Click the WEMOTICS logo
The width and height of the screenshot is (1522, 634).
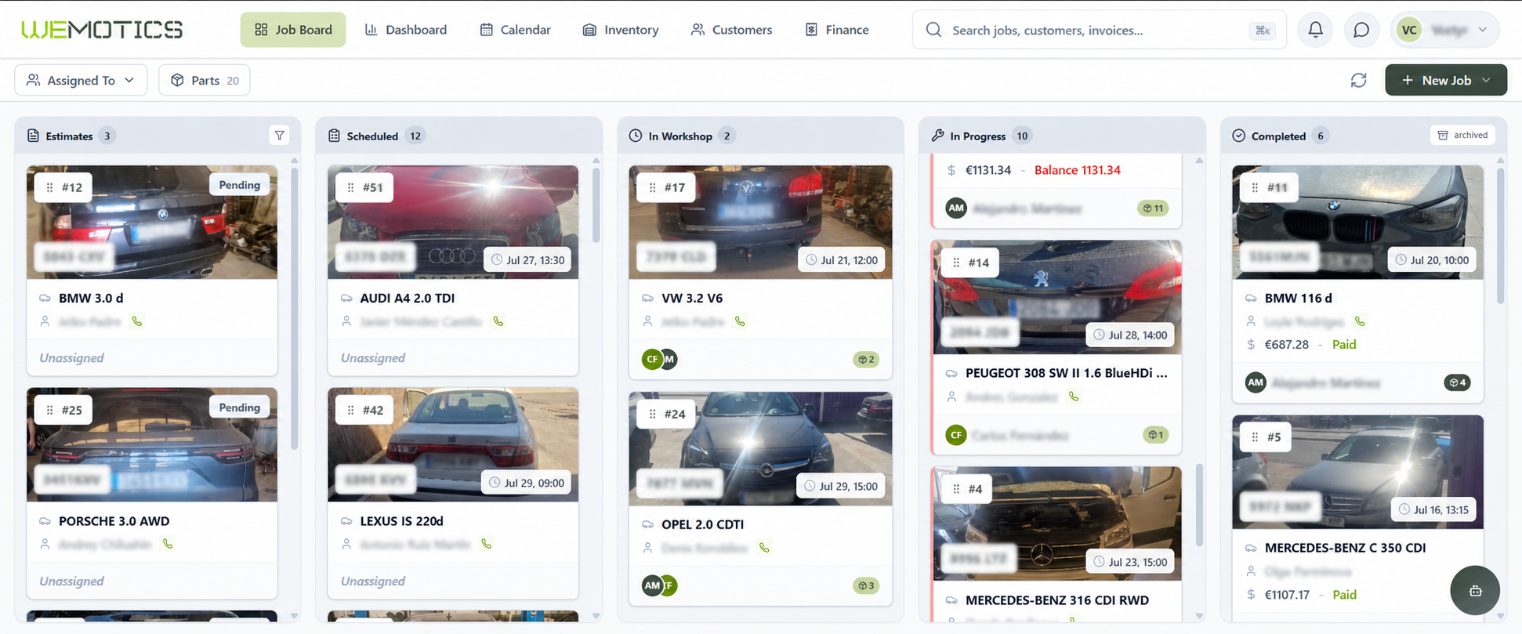click(102, 30)
